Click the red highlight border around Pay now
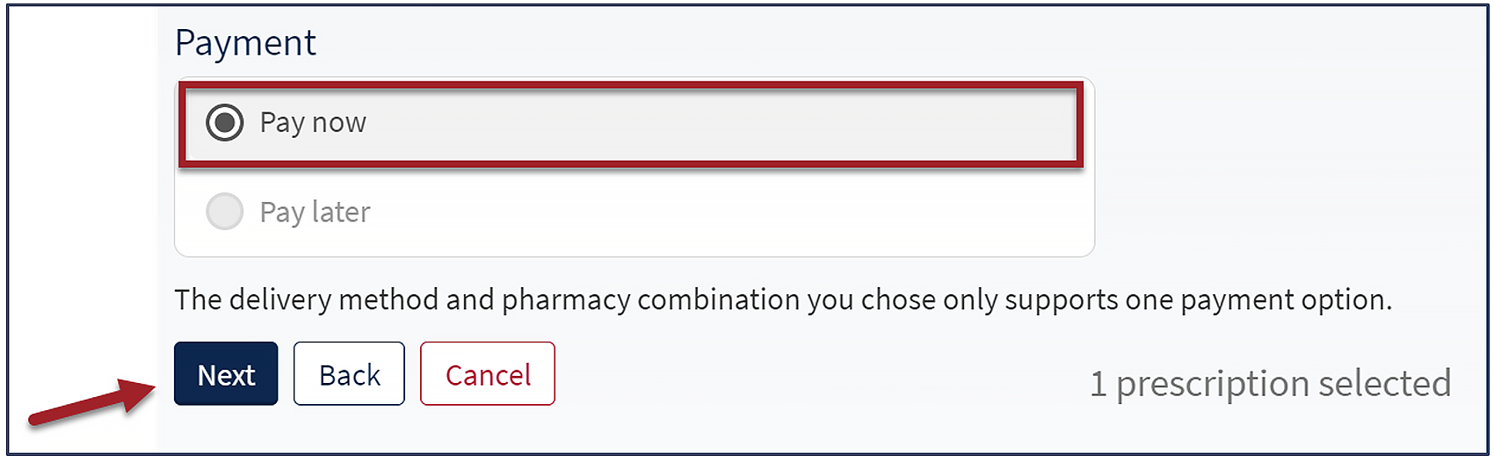 click(631, 84)
